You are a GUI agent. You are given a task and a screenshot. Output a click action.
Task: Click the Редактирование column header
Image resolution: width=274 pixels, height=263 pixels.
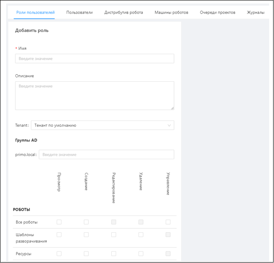tap(113, 188)
